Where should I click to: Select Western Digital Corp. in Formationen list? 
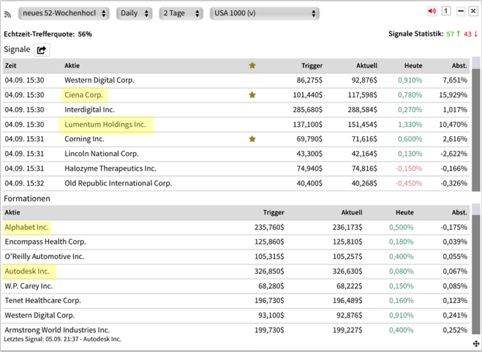(236, 316)
